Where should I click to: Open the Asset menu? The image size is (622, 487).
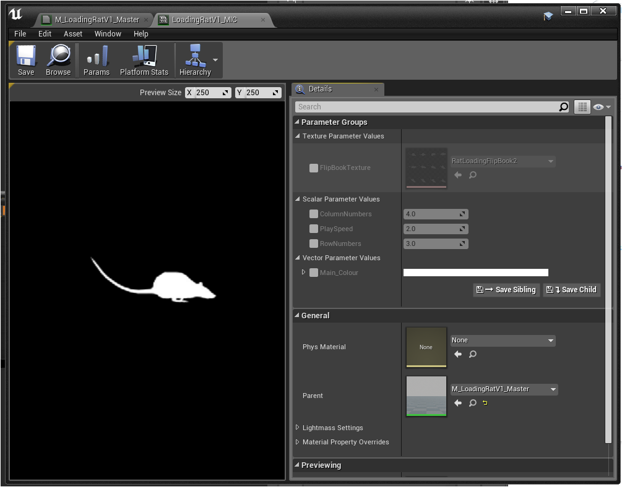pos(72,34)
